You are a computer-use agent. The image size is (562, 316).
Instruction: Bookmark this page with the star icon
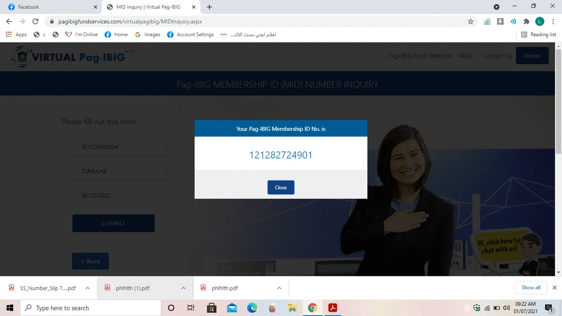tap(471, 21)
